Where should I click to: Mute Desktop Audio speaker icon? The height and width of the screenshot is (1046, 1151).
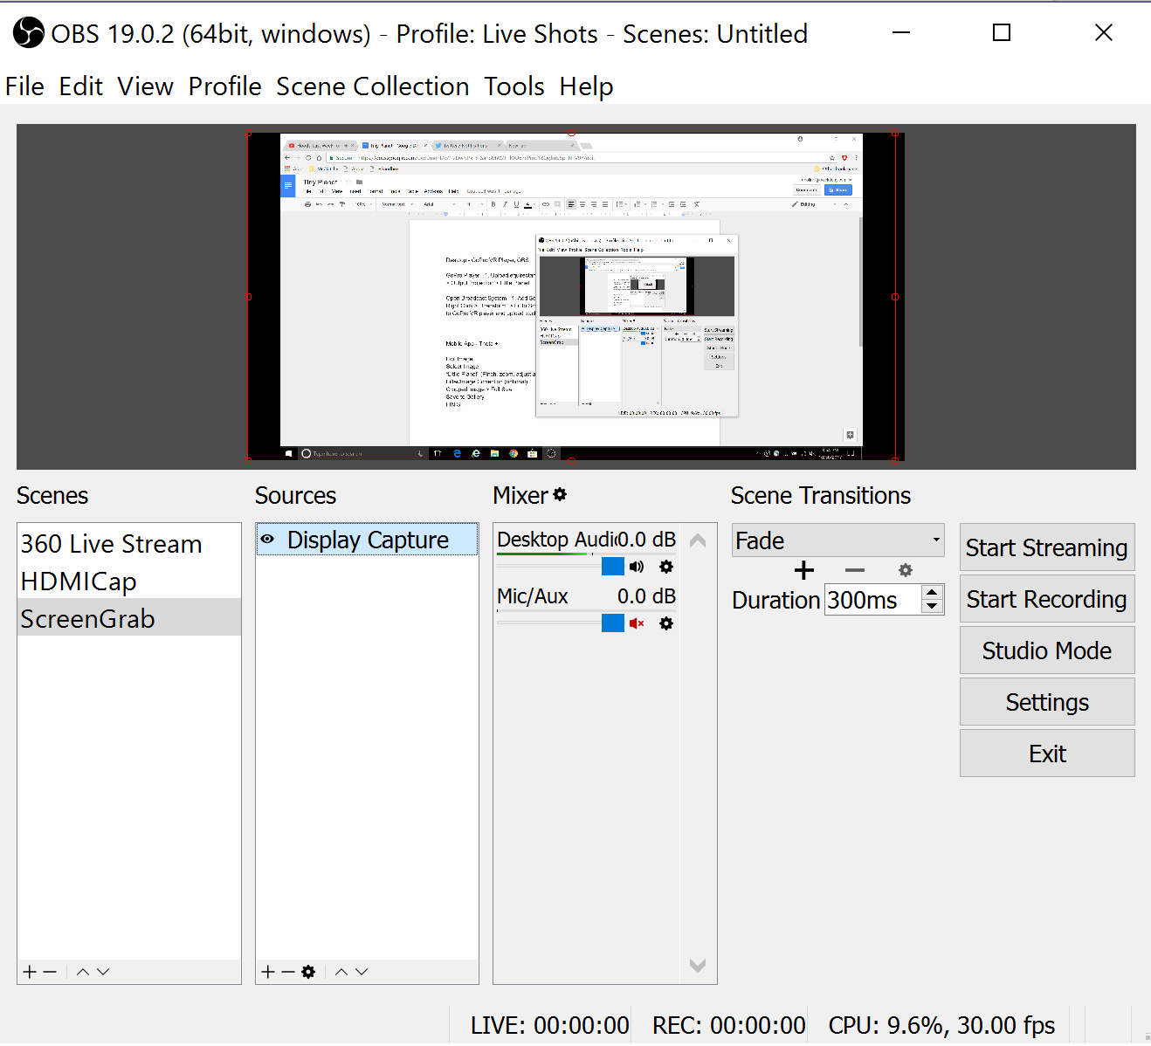coord(637,567)
